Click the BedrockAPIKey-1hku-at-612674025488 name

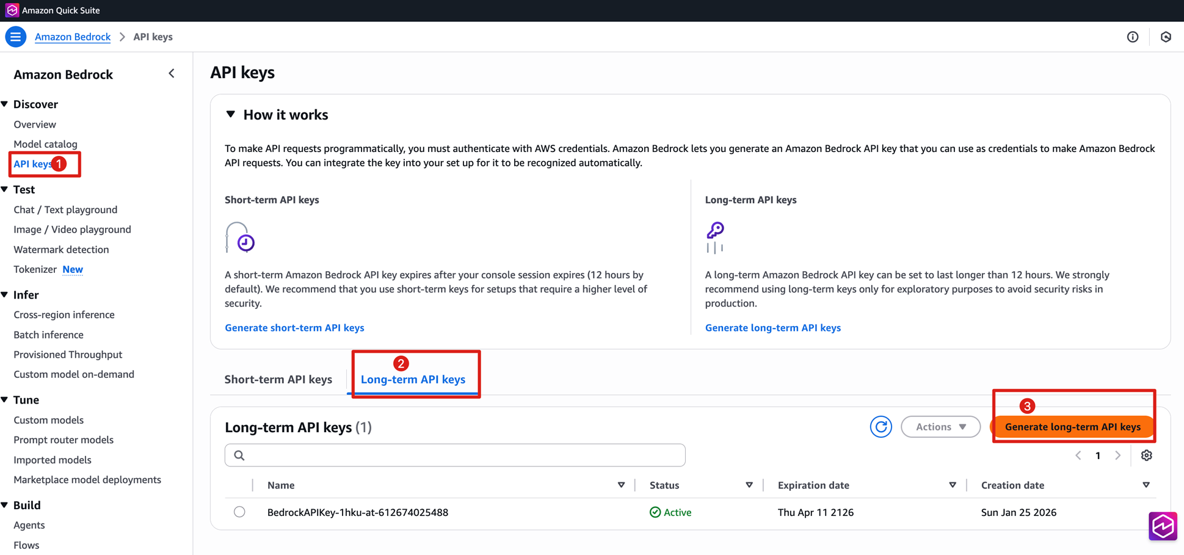coord(358,512)
